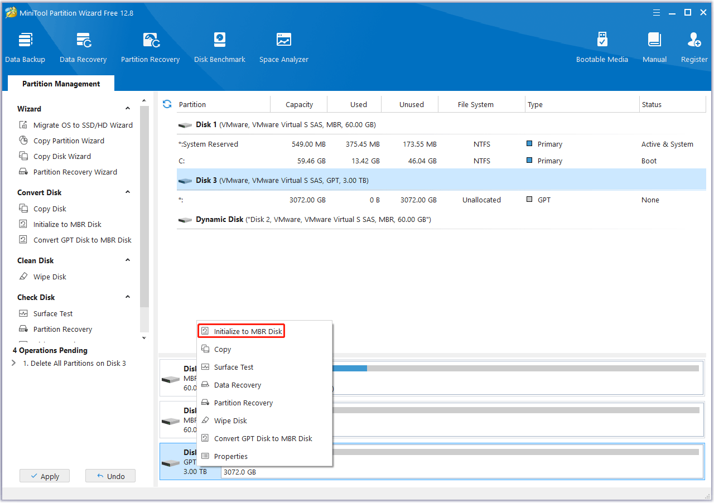Select the Disk 1 header row
This screenshot has height=503, width=714.
tap(441, 125)
